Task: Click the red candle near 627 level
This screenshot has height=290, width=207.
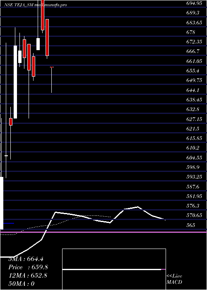Action: pyautogui.click(x=11, y=122)
